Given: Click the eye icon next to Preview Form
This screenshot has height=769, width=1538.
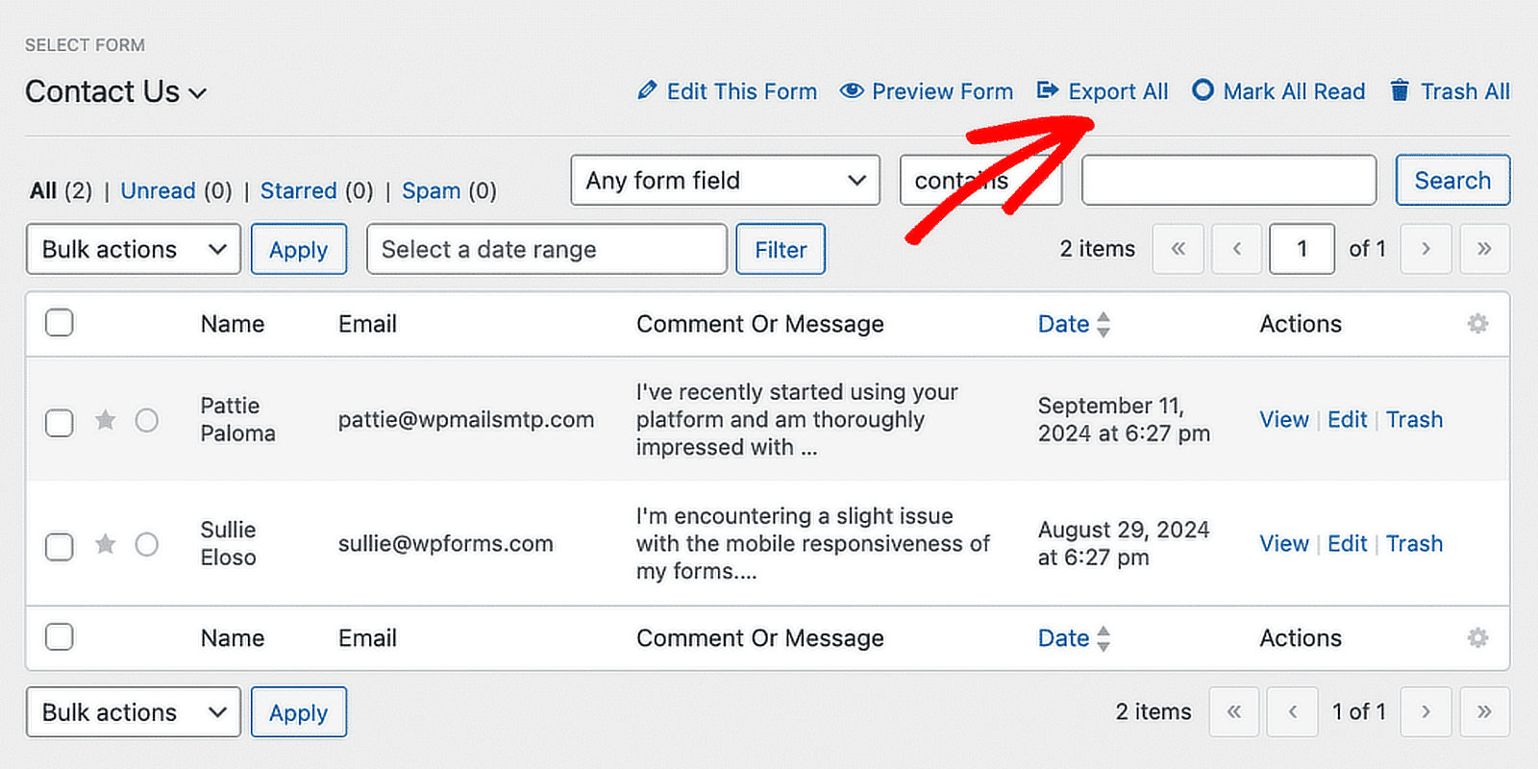Looking at the screenshot, I should pyautogui.click(x=852, y=90).
